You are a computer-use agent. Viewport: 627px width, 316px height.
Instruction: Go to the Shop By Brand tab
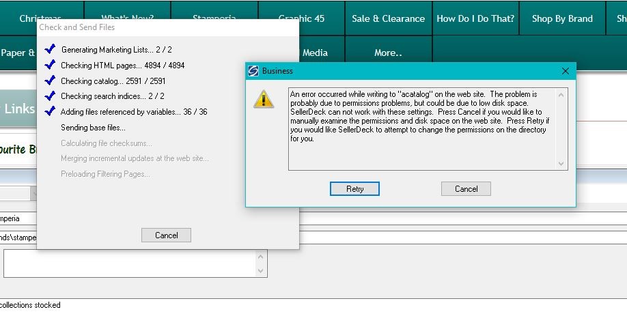pos(562,18)
